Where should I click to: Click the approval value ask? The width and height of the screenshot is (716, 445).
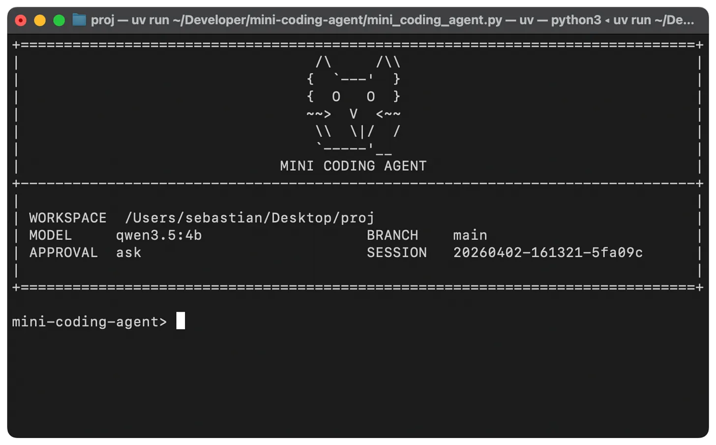(x=128, y=253)
